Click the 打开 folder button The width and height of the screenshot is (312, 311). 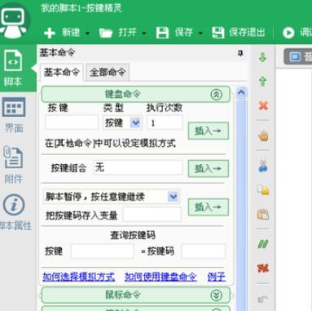[x=117, y=33]
